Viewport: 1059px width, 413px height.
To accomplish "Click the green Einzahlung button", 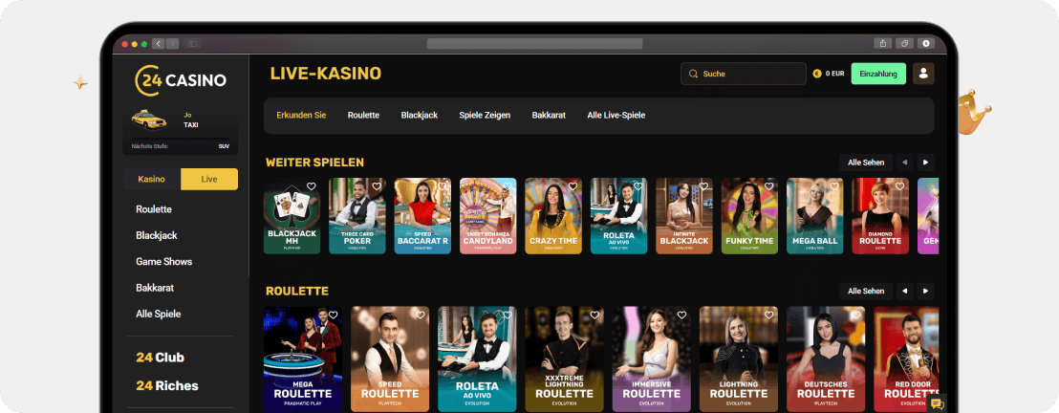I will coord(878,74).
